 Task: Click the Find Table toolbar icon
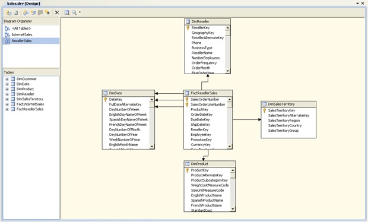[x=67, y=12]
